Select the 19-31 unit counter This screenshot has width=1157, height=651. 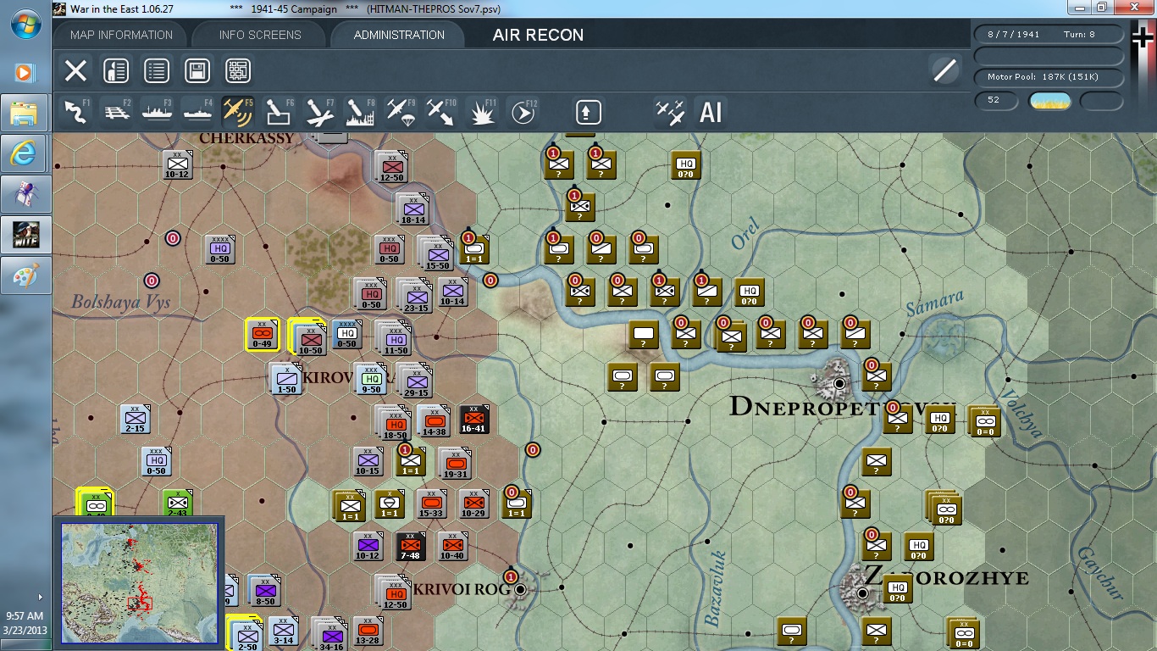[x=455, y=462]
